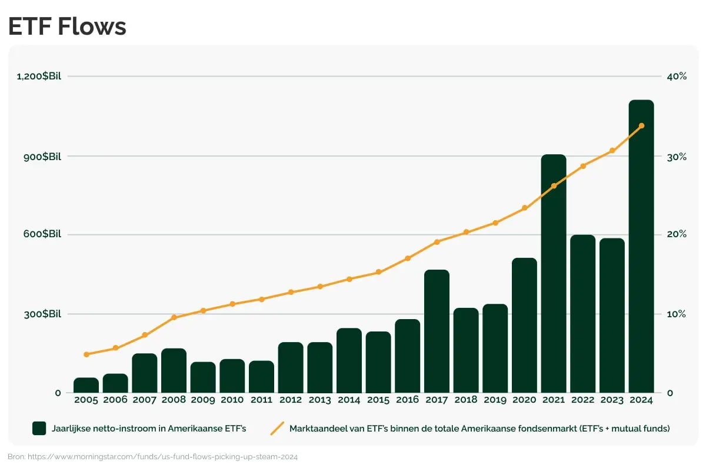Click the 1,200$Bil left axis label

pyautogui.click(x=39, y=77)
